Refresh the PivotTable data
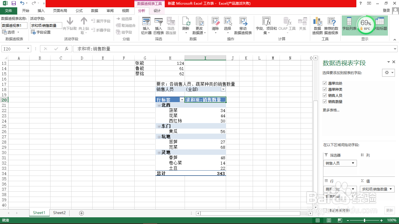The image size is (399, 224). pyautogui.click(x=186, y=23)
